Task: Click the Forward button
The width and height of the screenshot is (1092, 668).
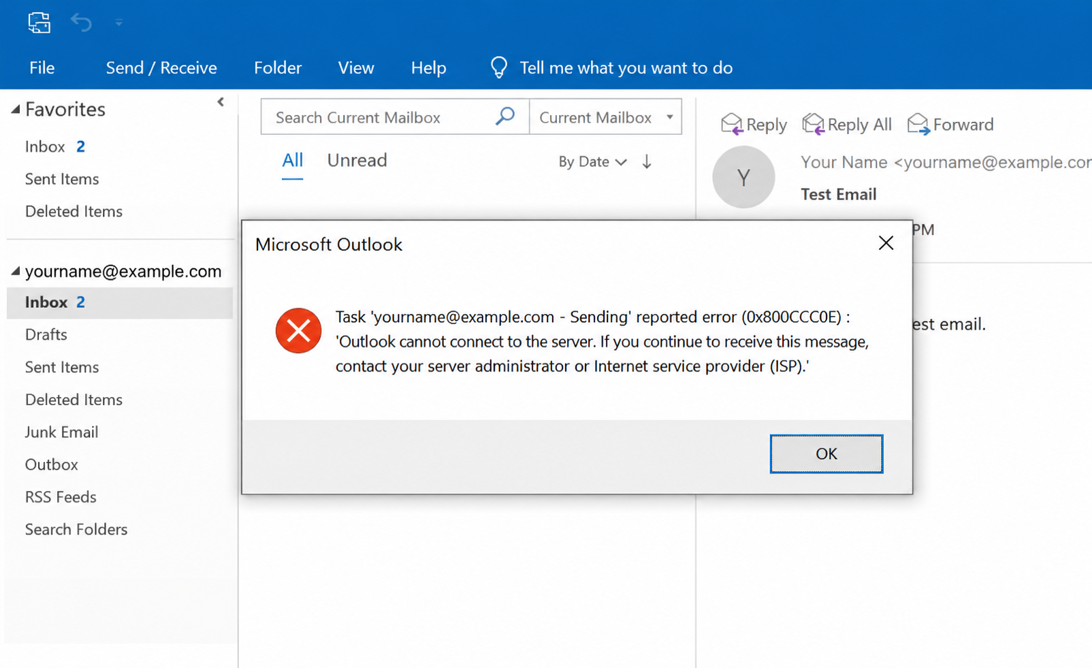Action: pyautogui.click(x=950, y=124)
